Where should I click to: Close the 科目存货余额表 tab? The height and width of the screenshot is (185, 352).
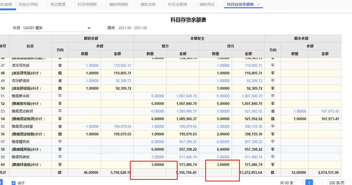tap(258, 5)
